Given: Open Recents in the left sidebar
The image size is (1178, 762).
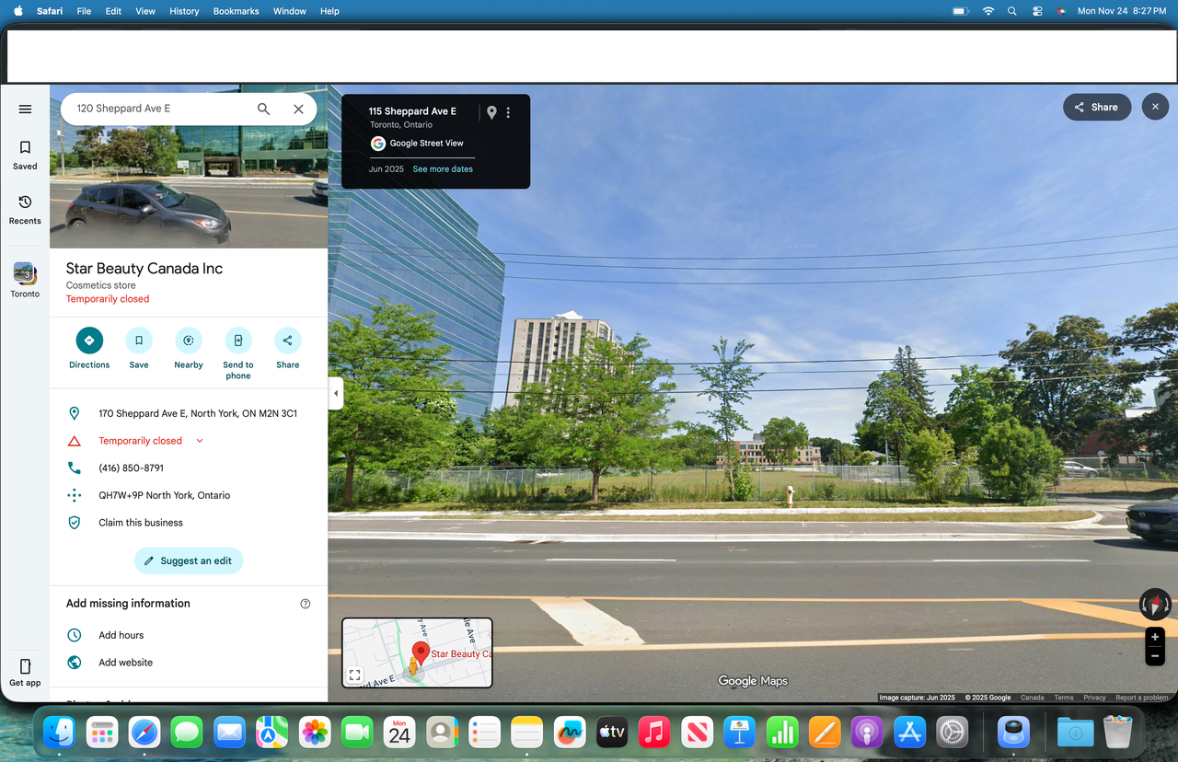Looking at the screenshot, I should 25,202.
